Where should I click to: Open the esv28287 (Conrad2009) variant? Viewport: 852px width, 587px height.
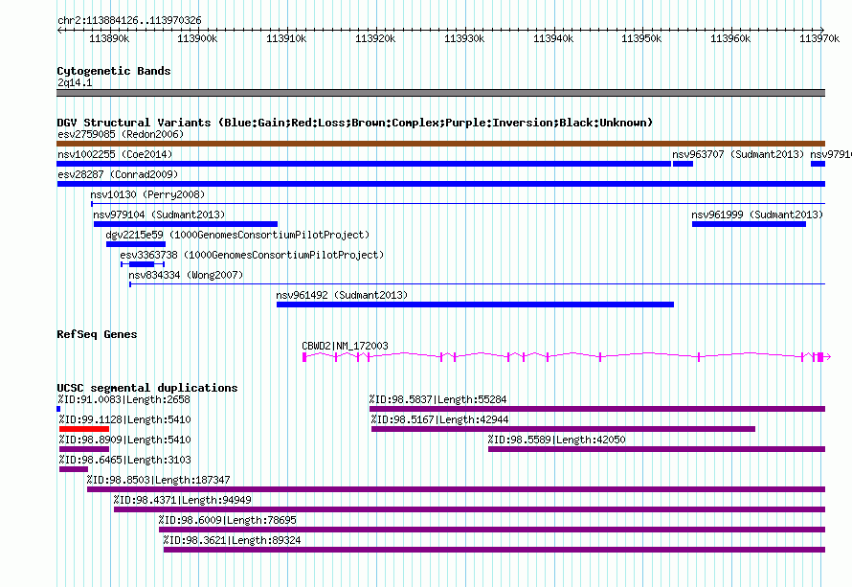coord(440,184)
